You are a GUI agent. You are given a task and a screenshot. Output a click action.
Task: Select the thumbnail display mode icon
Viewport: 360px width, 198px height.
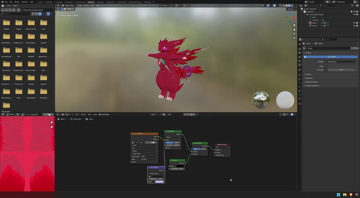(x=40, y=14)
